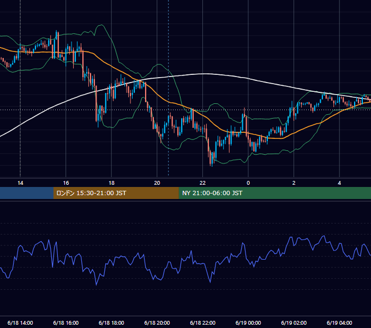The height and width of the screenshot is (328, 371).
Task: Click the 6/18 20:00 date label
Action: click(157, 323)
